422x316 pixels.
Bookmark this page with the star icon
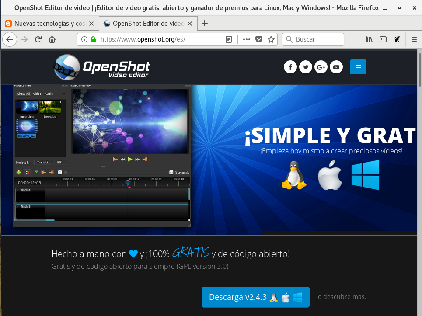(271, 39)
